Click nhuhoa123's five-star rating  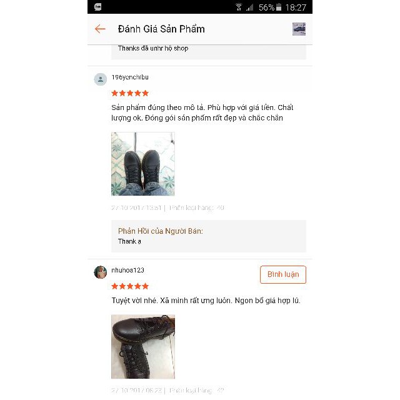(x=130, y=286)
